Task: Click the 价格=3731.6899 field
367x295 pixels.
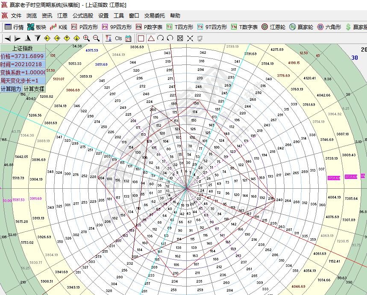Action: coord(23,56)
